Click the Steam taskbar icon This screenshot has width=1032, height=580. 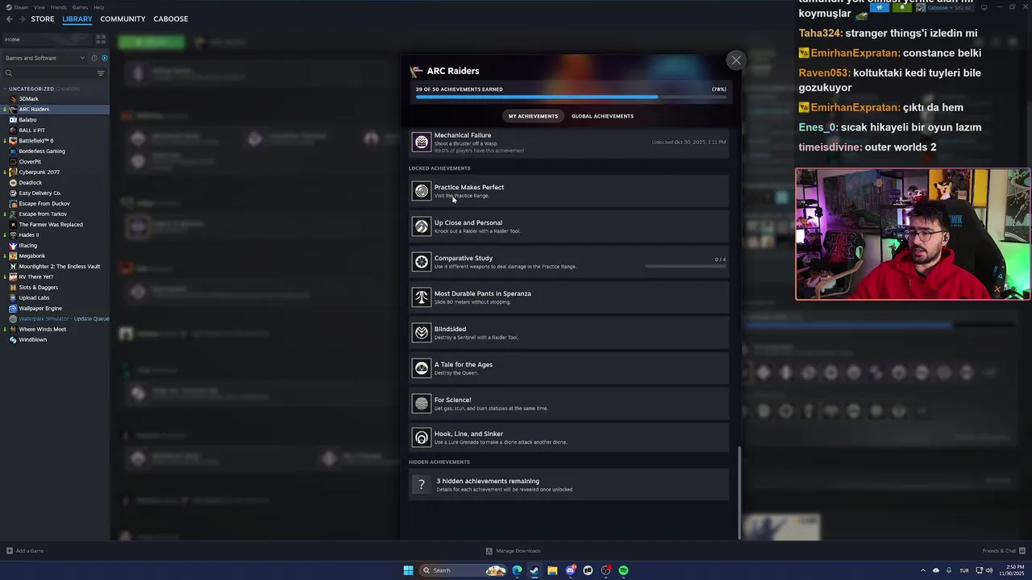coord(535,570)
